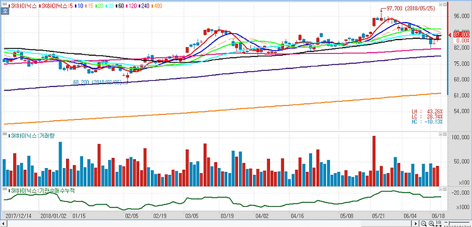Image resolution: width=472 pixels, height=227 pixels.
Task: Click the zoom out magnifier icon
Action: pos(424,223)
